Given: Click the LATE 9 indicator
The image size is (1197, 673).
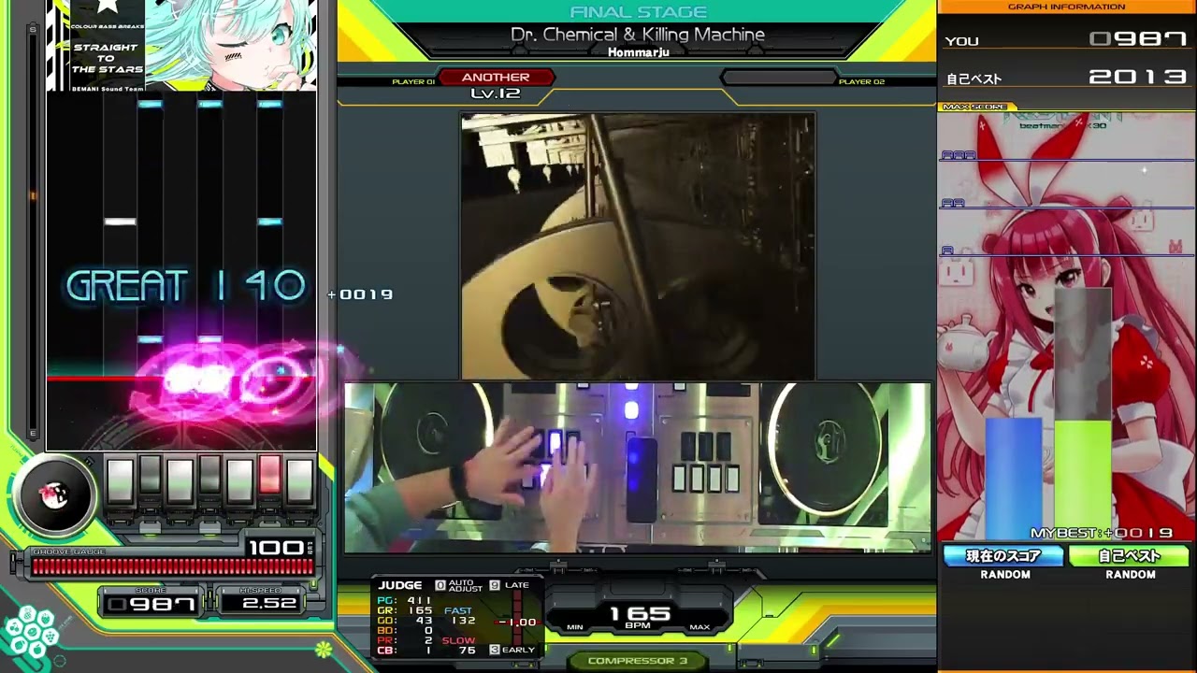Looking at the screenshot, I should click(x=510, y=585).
